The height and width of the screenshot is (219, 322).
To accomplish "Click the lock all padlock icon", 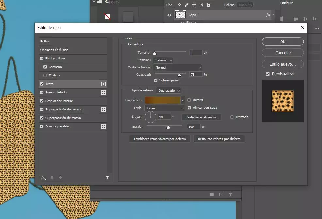I will 208,5.
